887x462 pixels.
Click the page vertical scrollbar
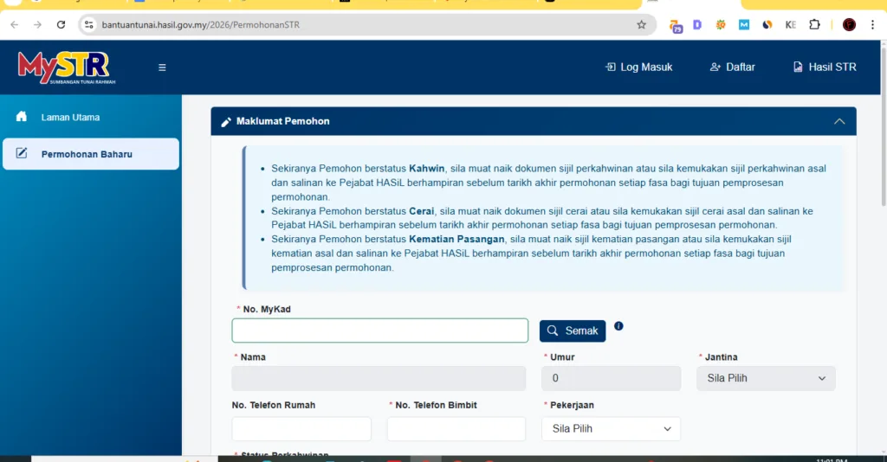883,127
